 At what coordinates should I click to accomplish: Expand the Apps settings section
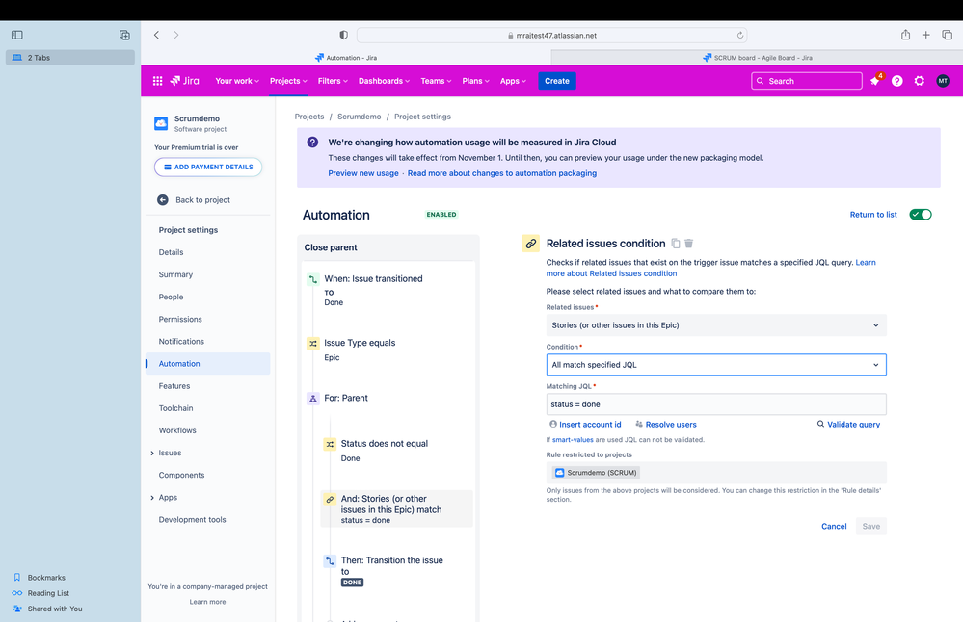point(152,498)
